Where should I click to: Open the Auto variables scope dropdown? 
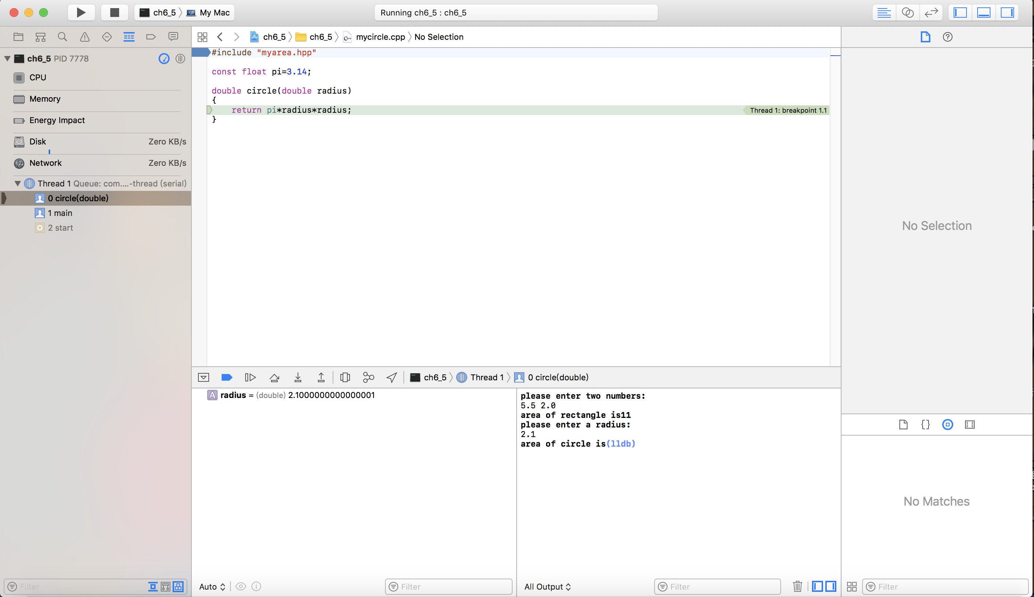click(x=212, y=587)
